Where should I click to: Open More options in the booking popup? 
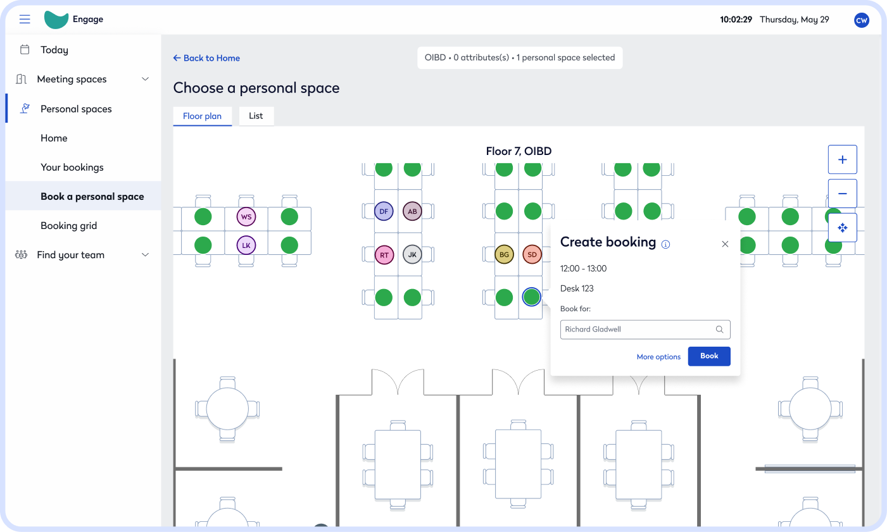tap(658, 356)
